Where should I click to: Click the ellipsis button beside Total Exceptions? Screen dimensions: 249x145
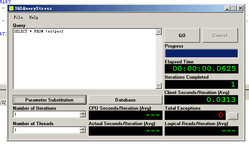(233, 116)
